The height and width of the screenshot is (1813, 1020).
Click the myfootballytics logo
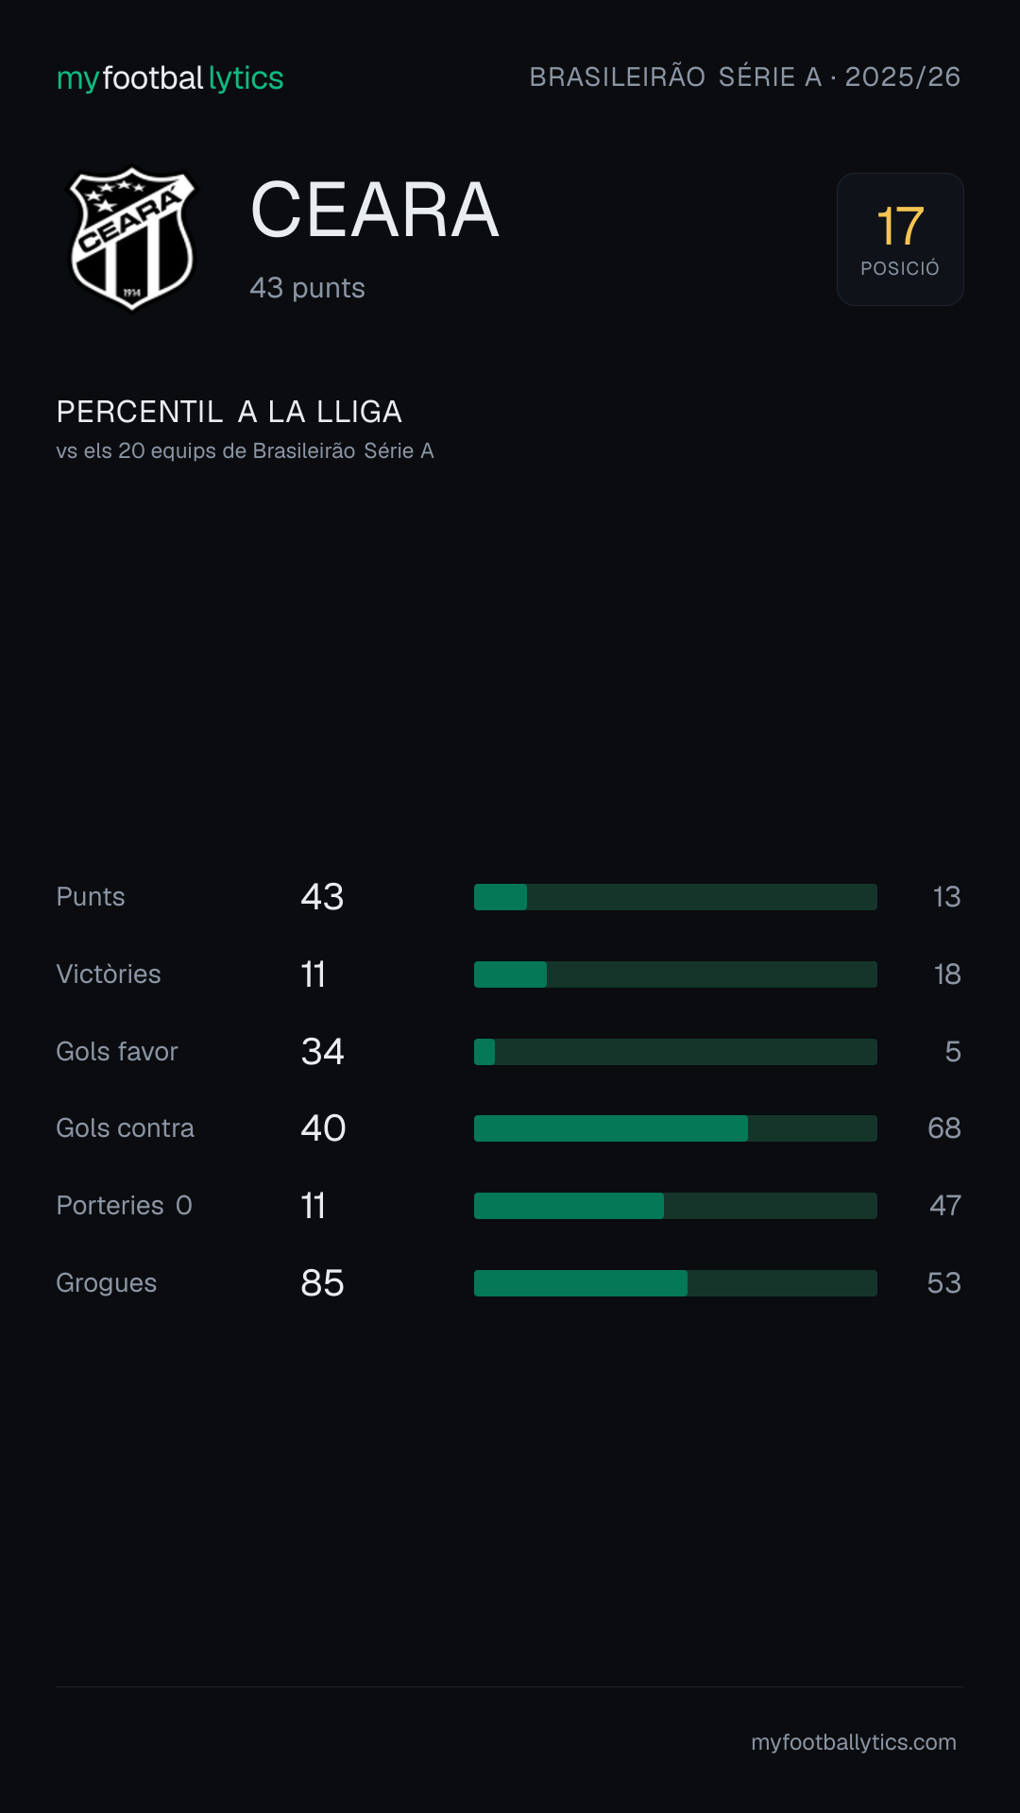point(170,78)
